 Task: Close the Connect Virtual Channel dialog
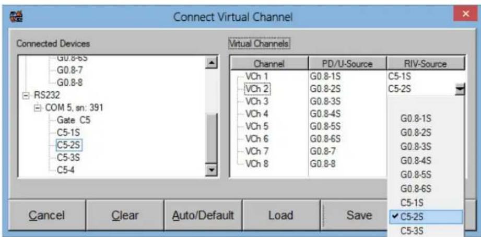click(x=465, y=14)
